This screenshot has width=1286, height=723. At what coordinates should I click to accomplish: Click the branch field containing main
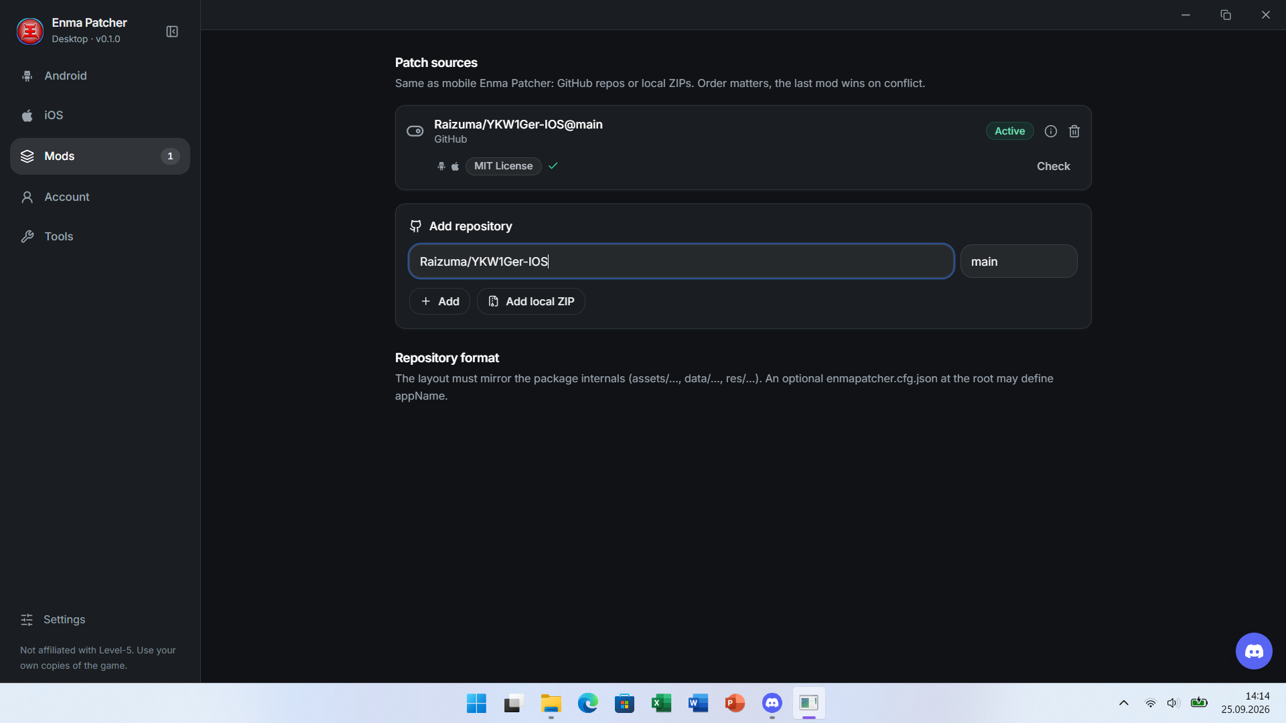pyautogui.click(x=1019, y=261)
